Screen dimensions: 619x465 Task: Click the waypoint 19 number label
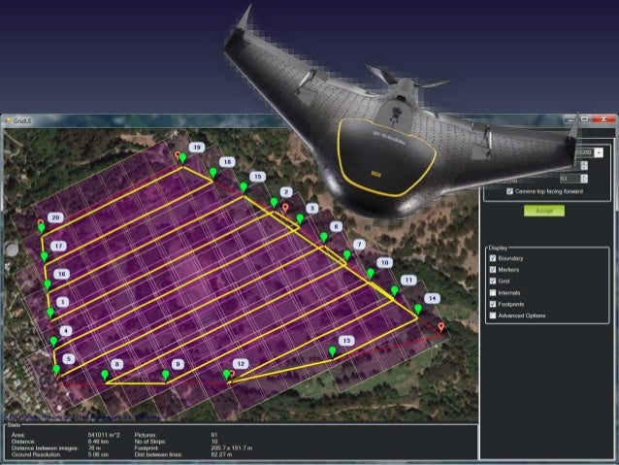tap(197, 148)
